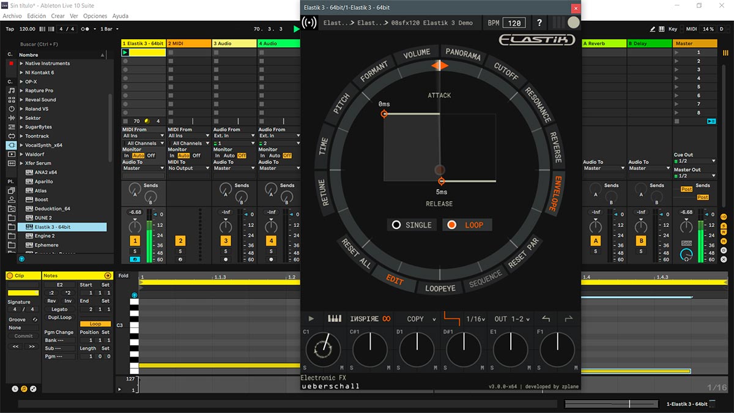The width and height of the screenshot is (734, 413).
Task: Click Ableton global play button
Action: (297, 29)
